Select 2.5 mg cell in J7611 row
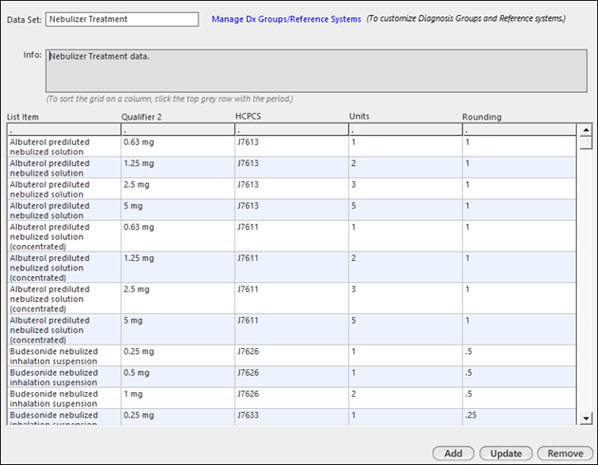 tap(178, 298)
